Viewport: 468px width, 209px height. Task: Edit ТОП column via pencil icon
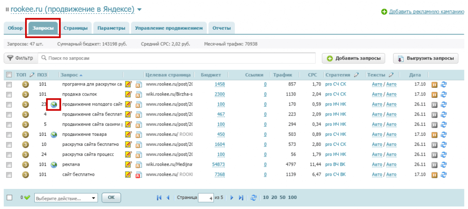tap(32, 75)
